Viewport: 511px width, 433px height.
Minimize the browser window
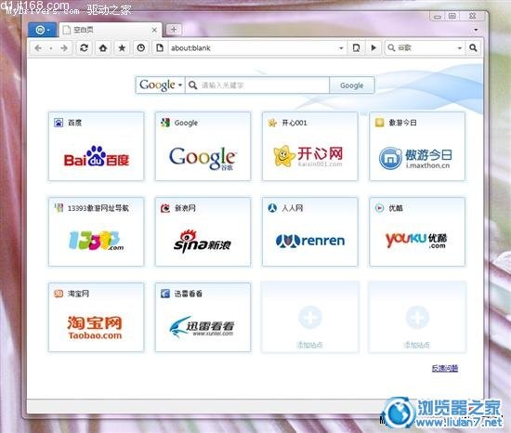click(438, 16)
